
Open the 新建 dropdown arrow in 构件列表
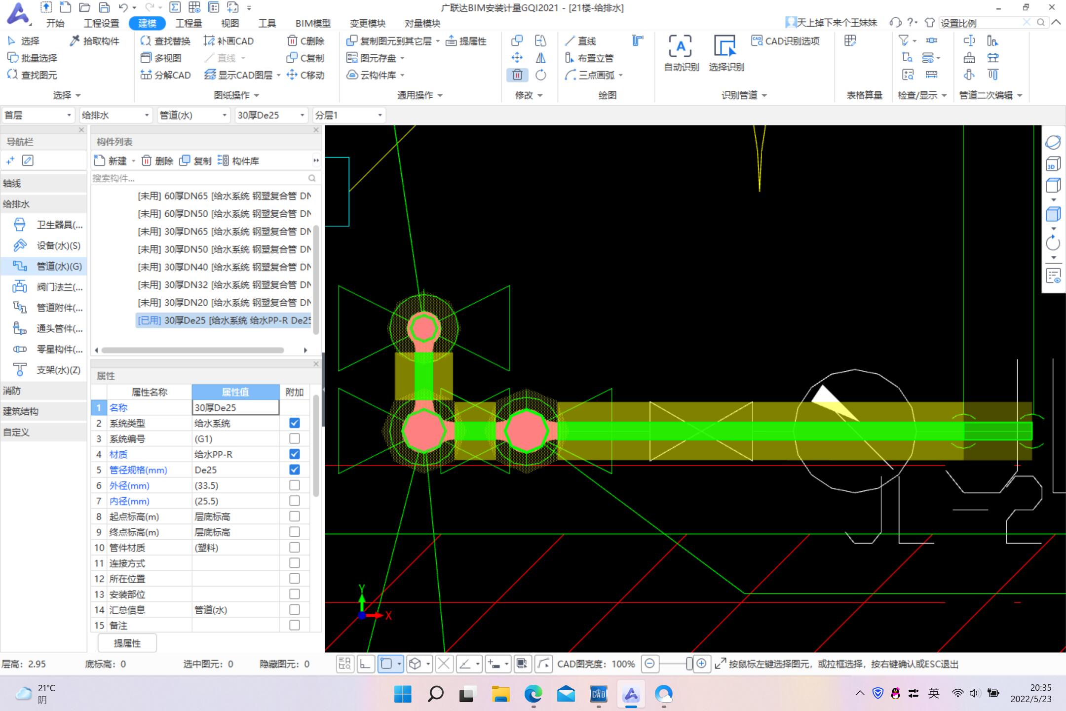click(x=133, y=161)
